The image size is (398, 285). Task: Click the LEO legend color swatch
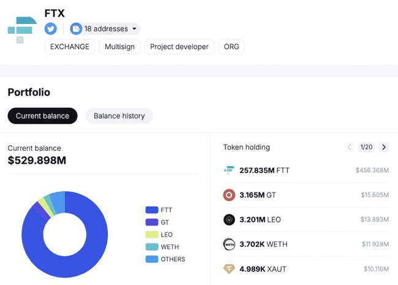[152, 235]
